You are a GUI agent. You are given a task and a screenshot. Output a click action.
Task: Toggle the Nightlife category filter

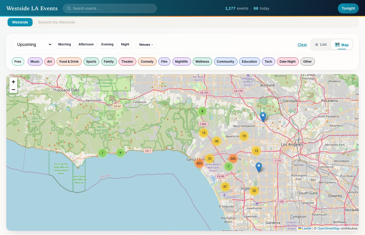coord(181,62)
